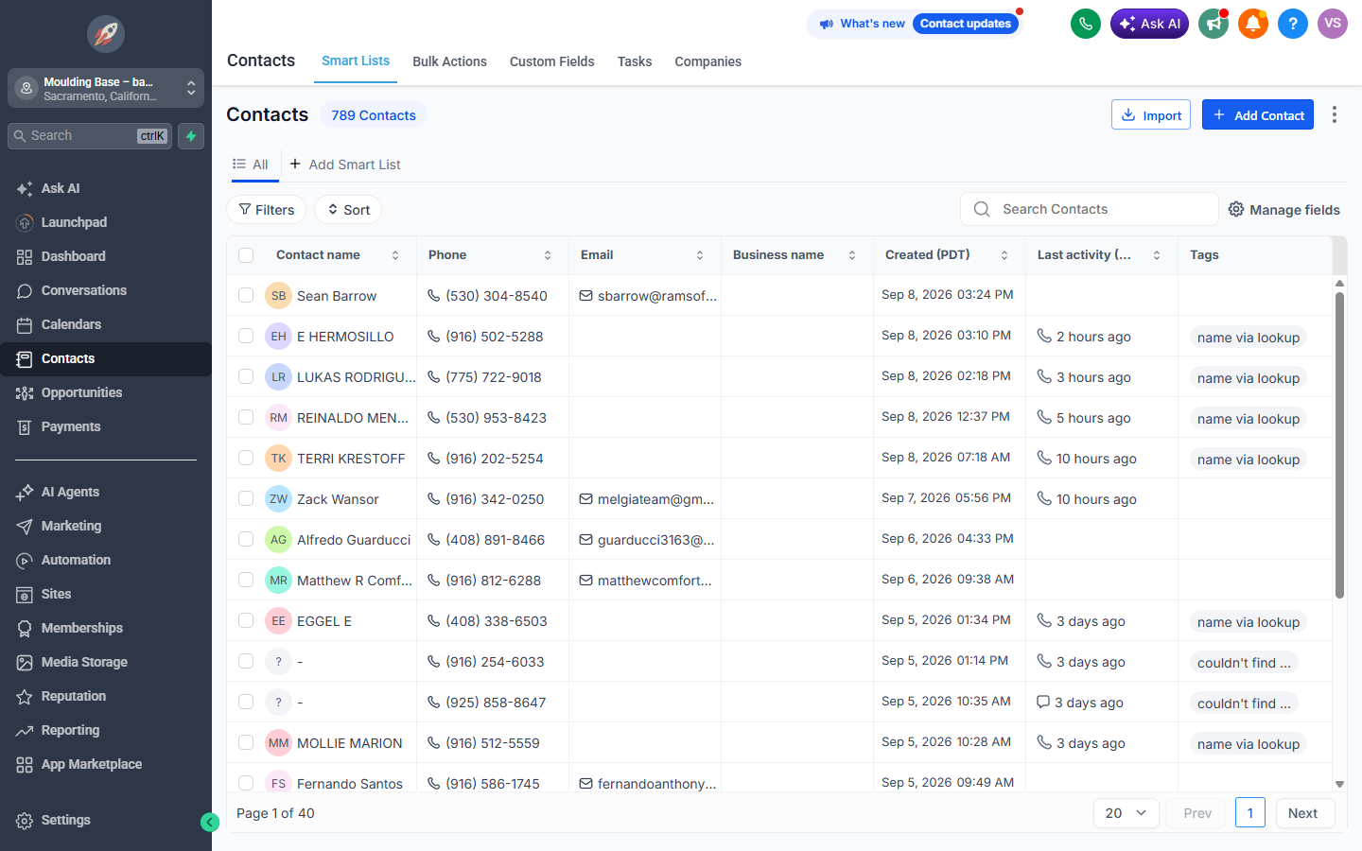Click the SB avatar for Sean Barrow
This screenshot has height=851, width=1362.
point(278,296)
